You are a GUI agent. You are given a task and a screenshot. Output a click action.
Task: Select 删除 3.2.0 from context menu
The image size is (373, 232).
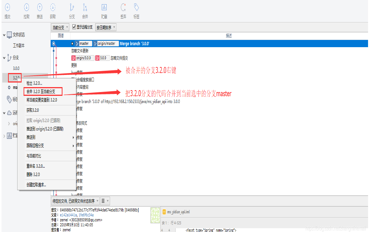point(33,174)
